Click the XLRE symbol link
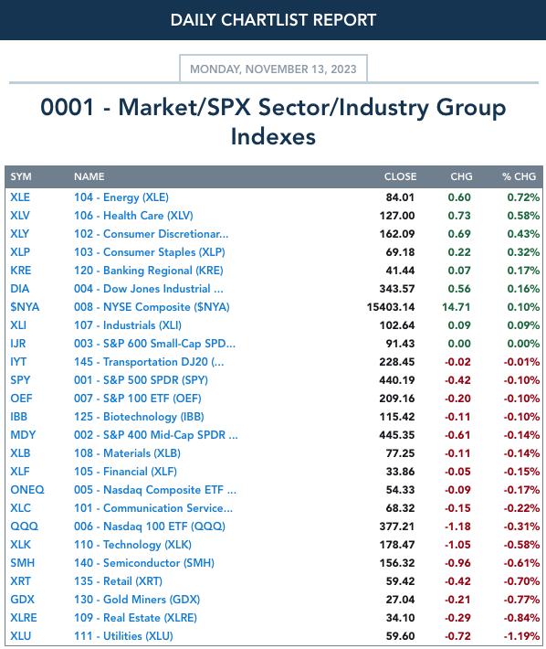The height and width of the screenshot is (649, 546). (24, 618)
